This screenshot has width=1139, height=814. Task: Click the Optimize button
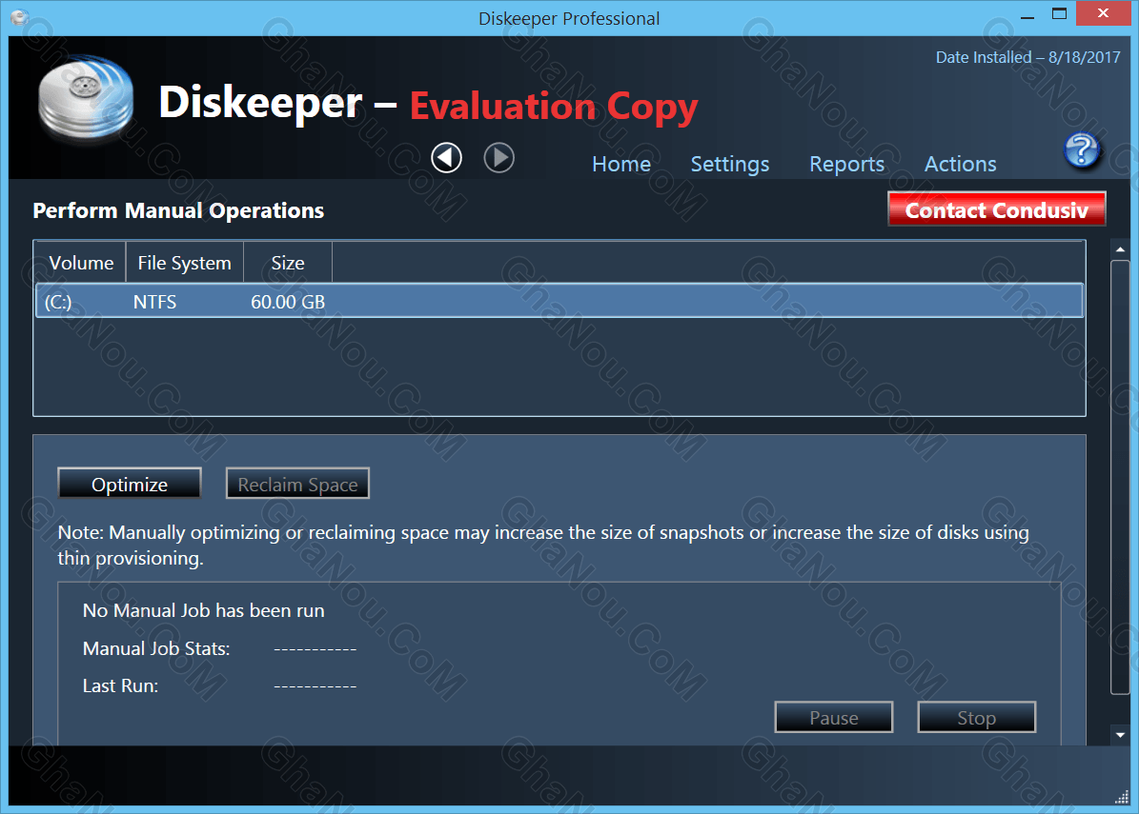(x=130, y=484)
